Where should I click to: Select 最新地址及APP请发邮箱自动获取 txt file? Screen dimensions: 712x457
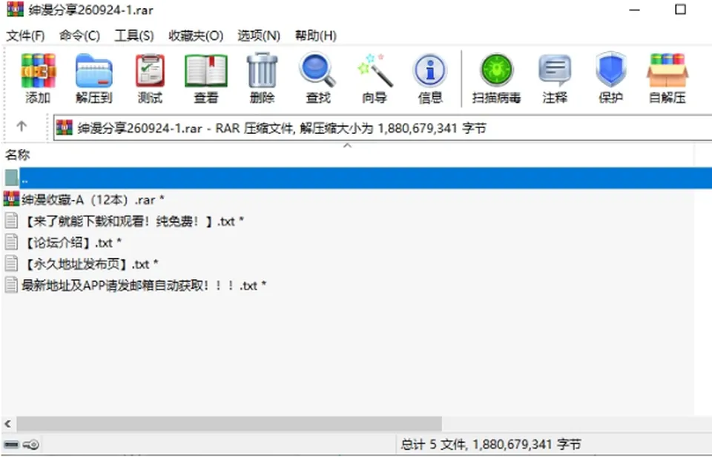(x=135, y=285)
